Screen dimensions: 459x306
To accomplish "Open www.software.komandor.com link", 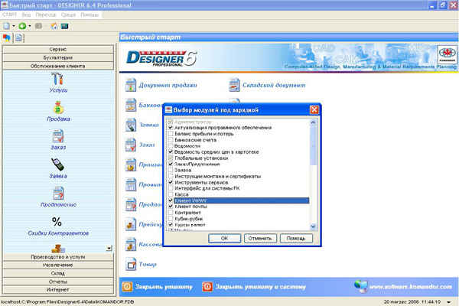I will [404, 287].
